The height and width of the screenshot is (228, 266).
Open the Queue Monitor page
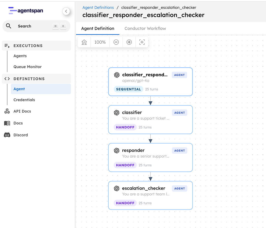coord(27,67)
